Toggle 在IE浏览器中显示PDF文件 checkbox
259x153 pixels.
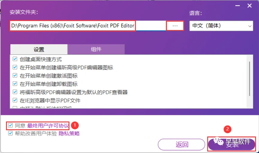(15, 100)
